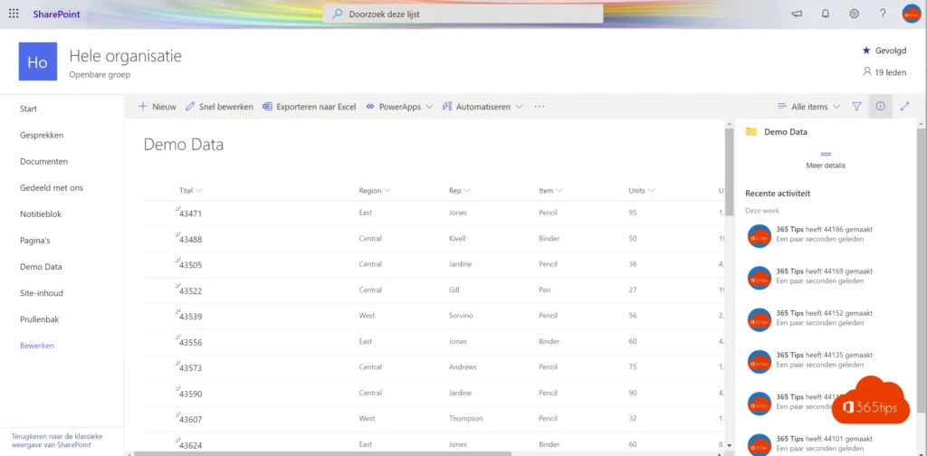The image size is (927, 456).
Task: Open Pagina's in left navigation
Action: [x=36, y=241]
